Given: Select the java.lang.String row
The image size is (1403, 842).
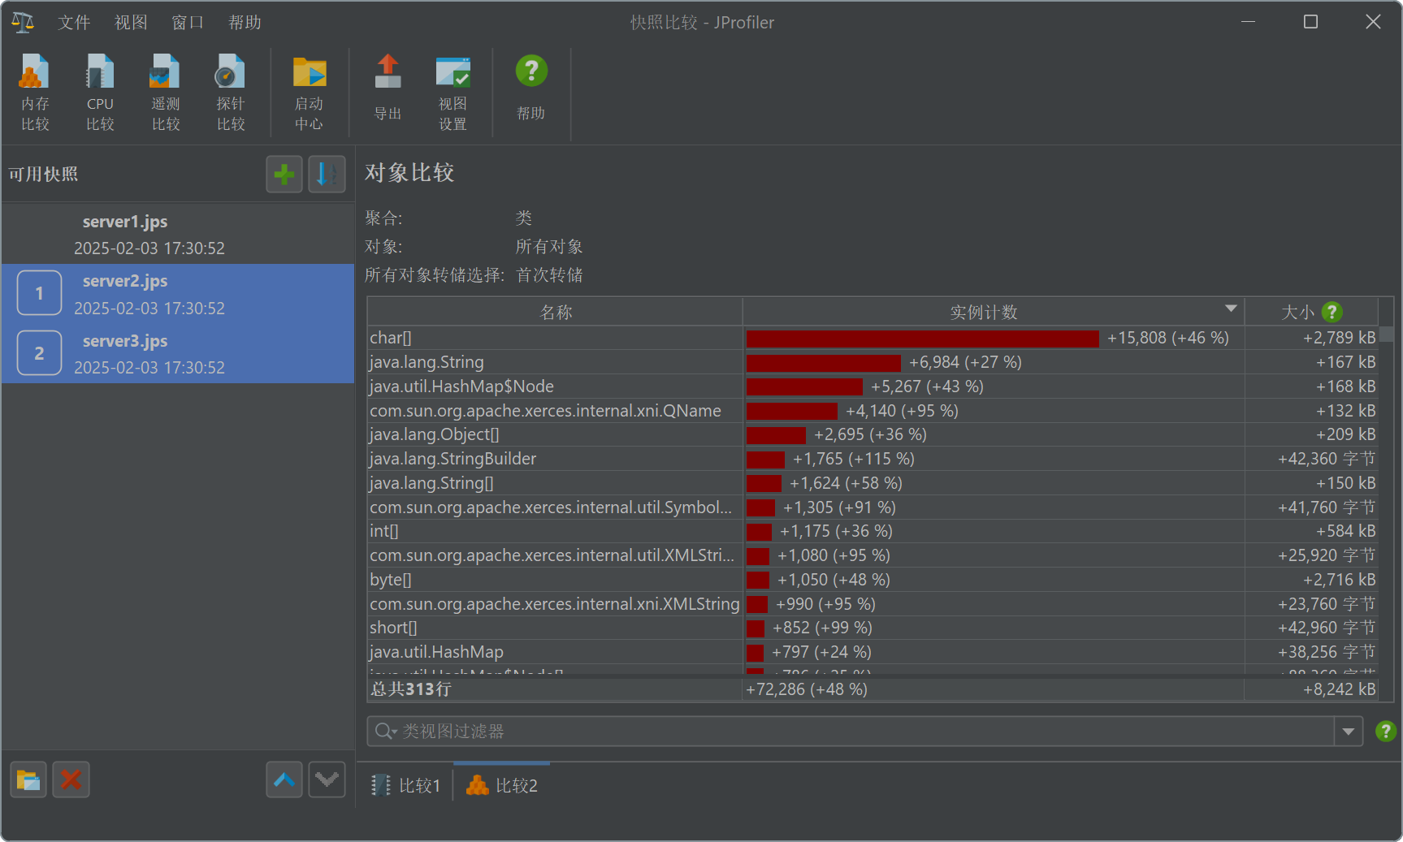Looking at the screenshot, I should coord(873,362).
